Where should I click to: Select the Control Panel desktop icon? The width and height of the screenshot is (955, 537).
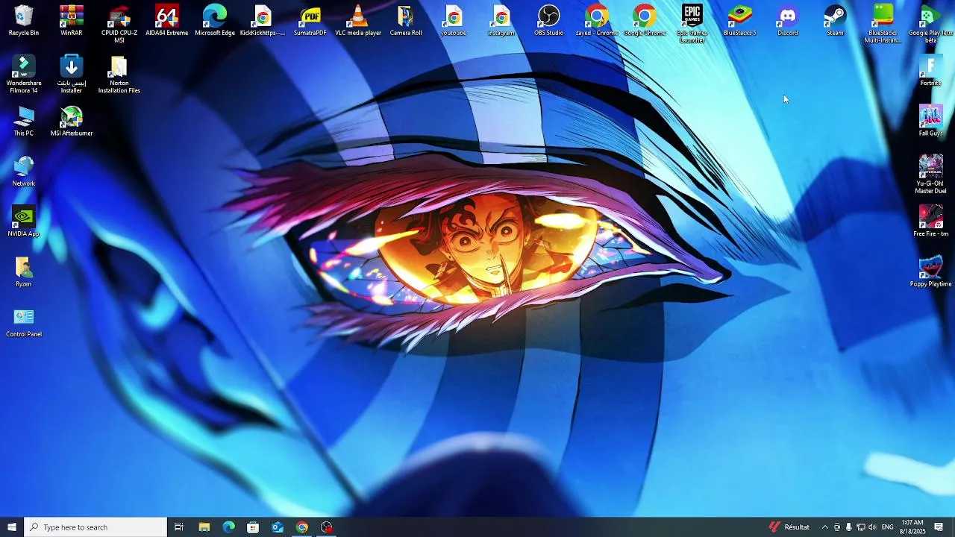24,321
